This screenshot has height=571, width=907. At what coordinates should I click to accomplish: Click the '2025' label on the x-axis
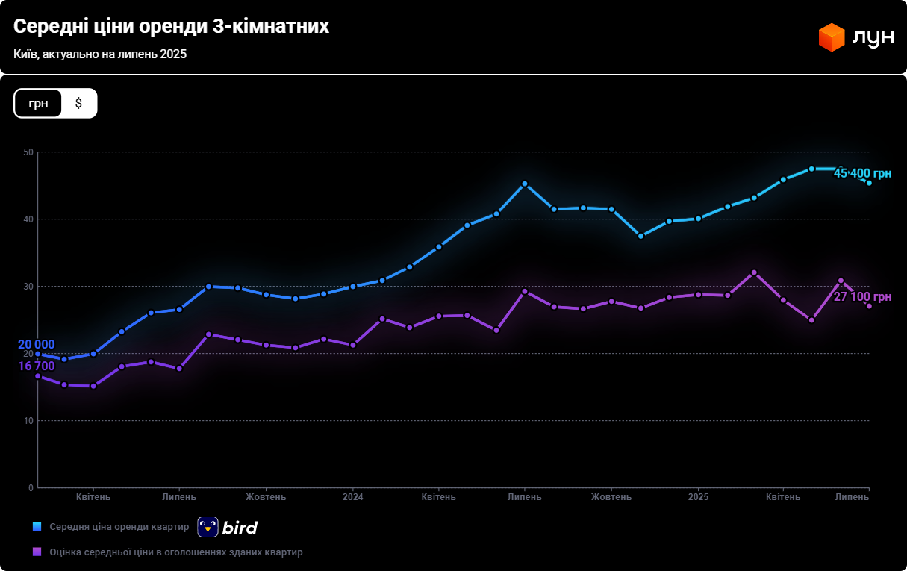698,497
